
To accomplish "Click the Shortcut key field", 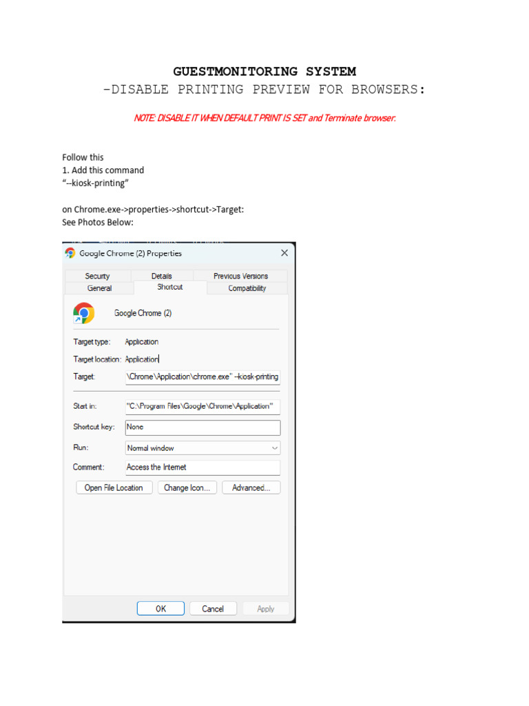I will pyautogui.click(x=203, y=427).
